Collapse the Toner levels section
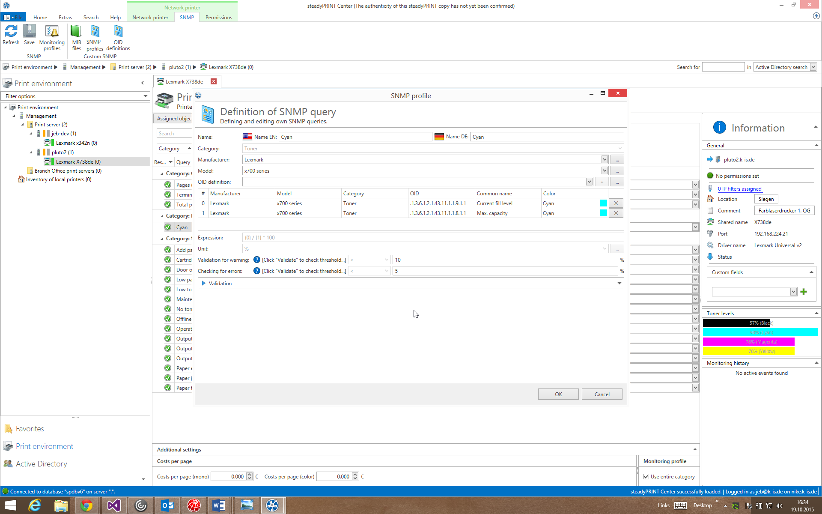This screenshot has width=822, height=514. (x=816, y=313)
